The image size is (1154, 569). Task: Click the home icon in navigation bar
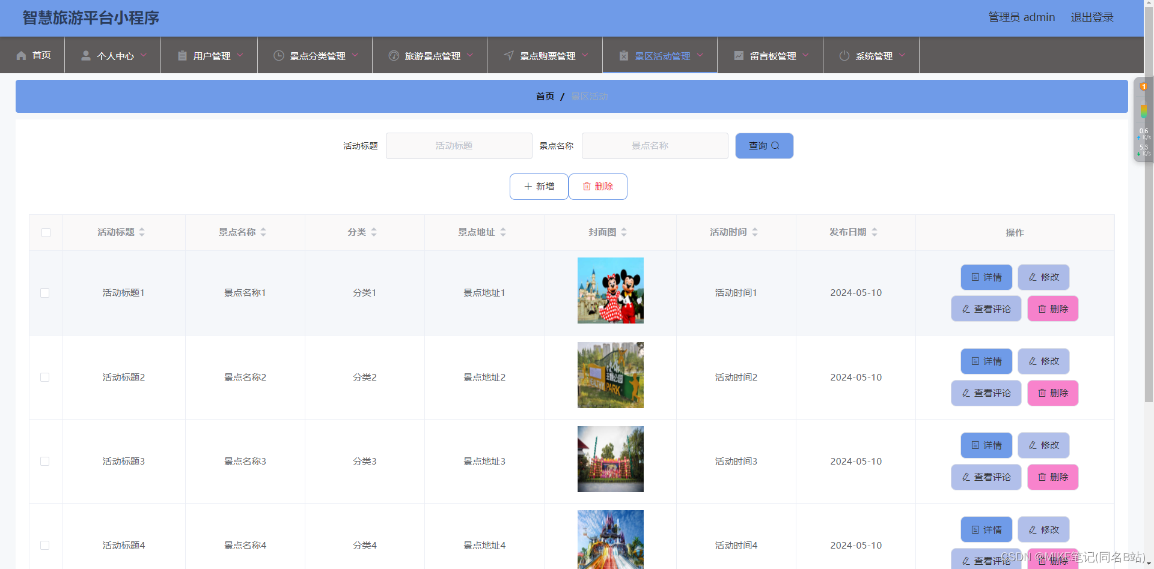(x=22, y=56)
